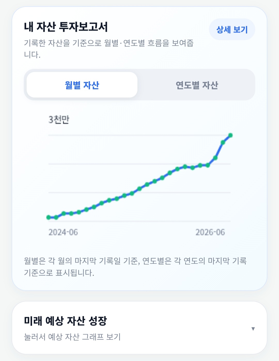Click the 3천만 y-axis label
This screenshot has width=279, height=361.
pos(59,120)
